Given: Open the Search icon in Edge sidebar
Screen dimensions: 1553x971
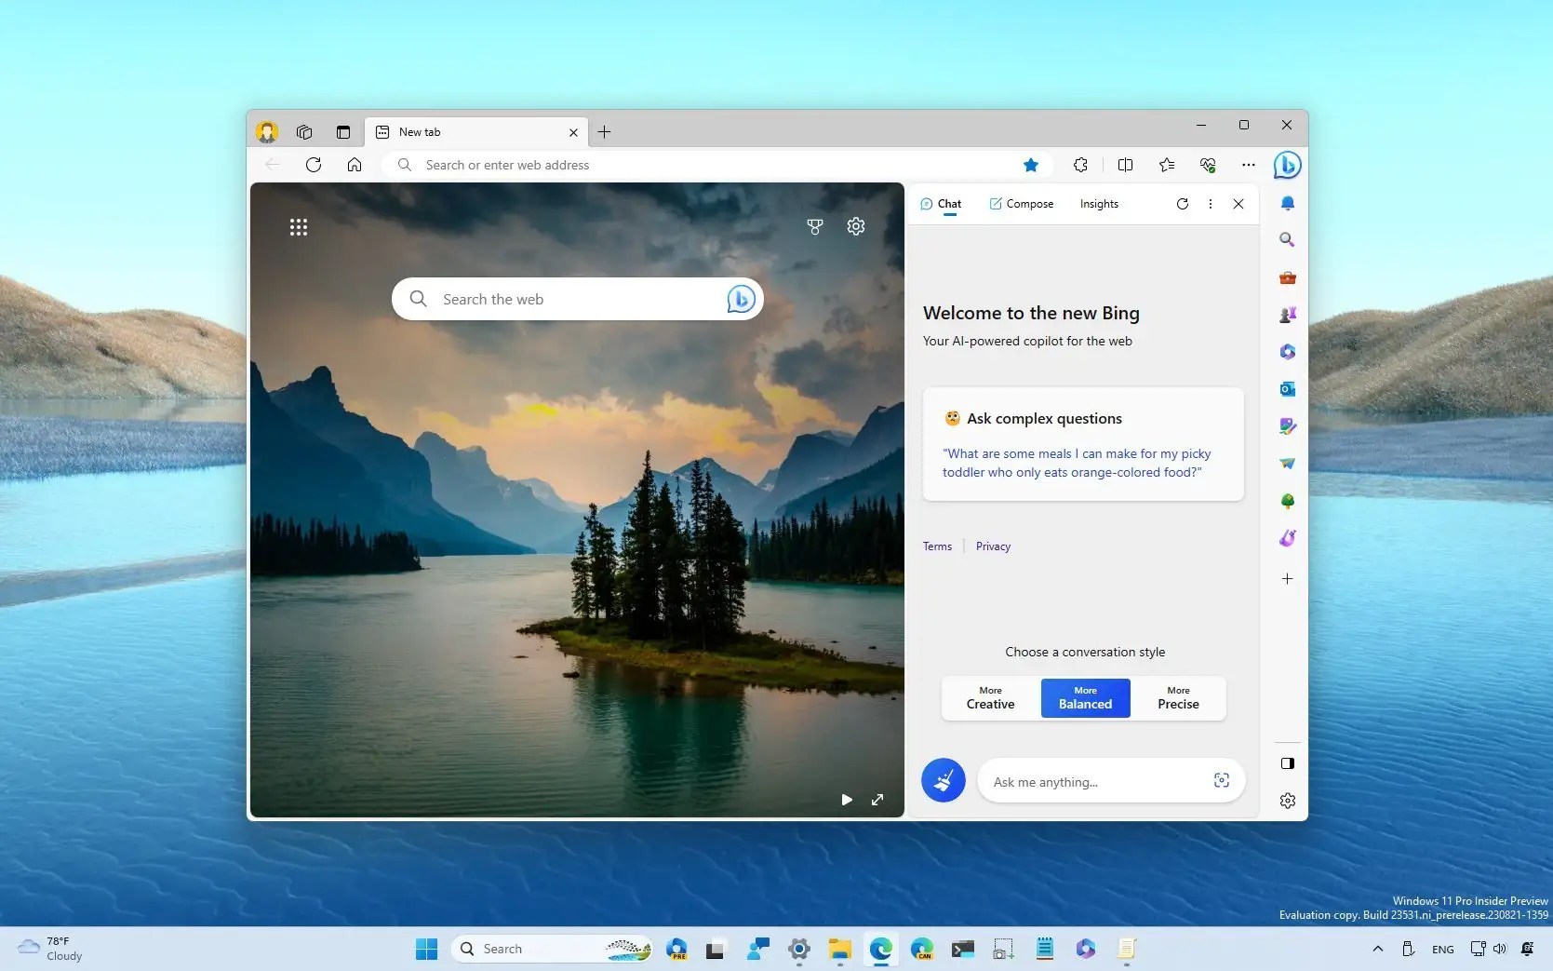Looking at the screenshot, I should coord(1287,240).
